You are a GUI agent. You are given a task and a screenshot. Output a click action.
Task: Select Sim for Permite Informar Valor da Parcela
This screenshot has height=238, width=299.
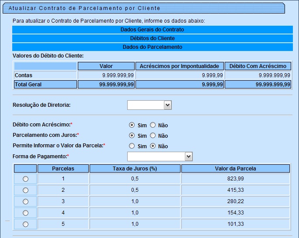click(132, 146)
